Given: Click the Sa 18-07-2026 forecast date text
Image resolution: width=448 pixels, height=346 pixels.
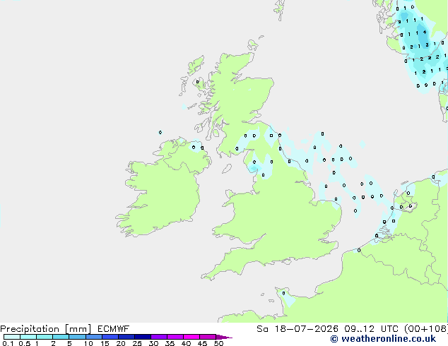Looking at the screenshot, I should (297, 329).
